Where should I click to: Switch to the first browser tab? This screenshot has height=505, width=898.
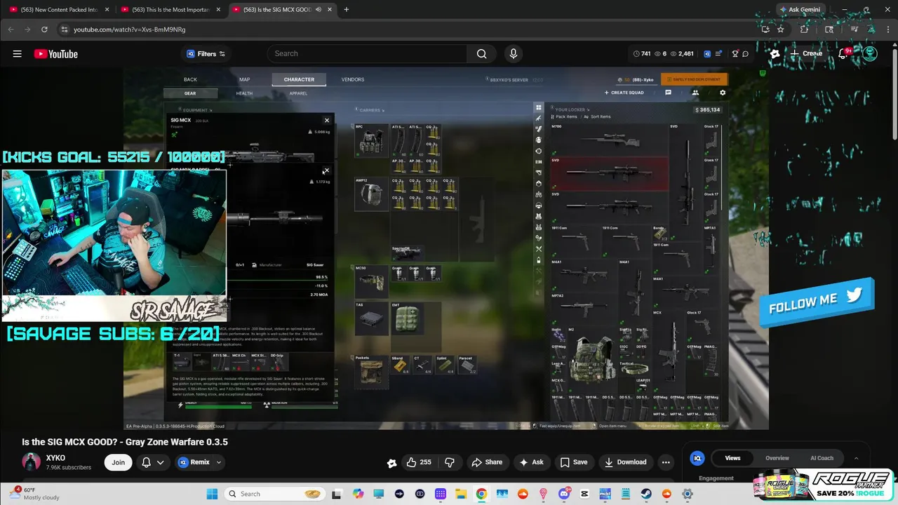pos(59,10)
